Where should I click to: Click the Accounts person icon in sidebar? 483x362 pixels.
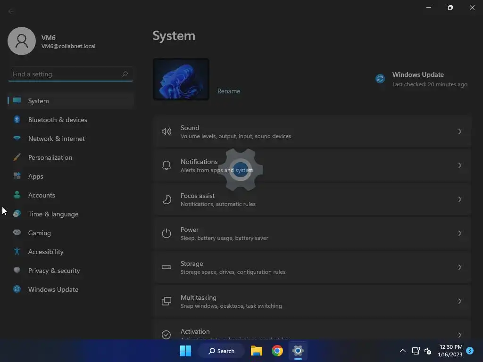tap(17, 195)
